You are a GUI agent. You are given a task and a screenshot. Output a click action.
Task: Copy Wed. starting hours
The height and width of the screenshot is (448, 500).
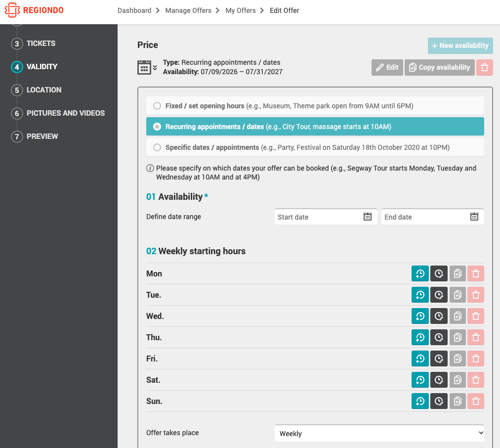click(x=458, y=316)
